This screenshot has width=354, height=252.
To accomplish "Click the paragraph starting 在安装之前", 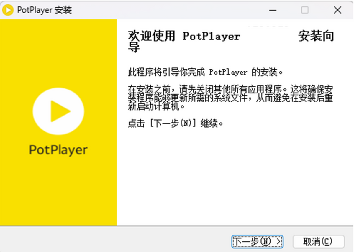I will pos(231,98).
